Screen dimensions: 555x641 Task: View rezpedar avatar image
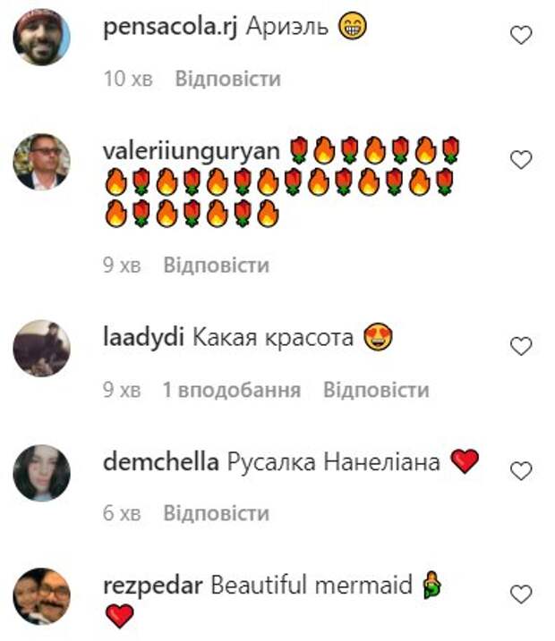coord(42,596)
